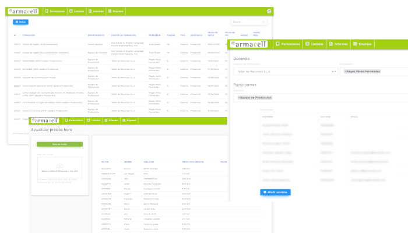
Task: Click the EMAIL header in Asistentes table
Action: (354, 116)
